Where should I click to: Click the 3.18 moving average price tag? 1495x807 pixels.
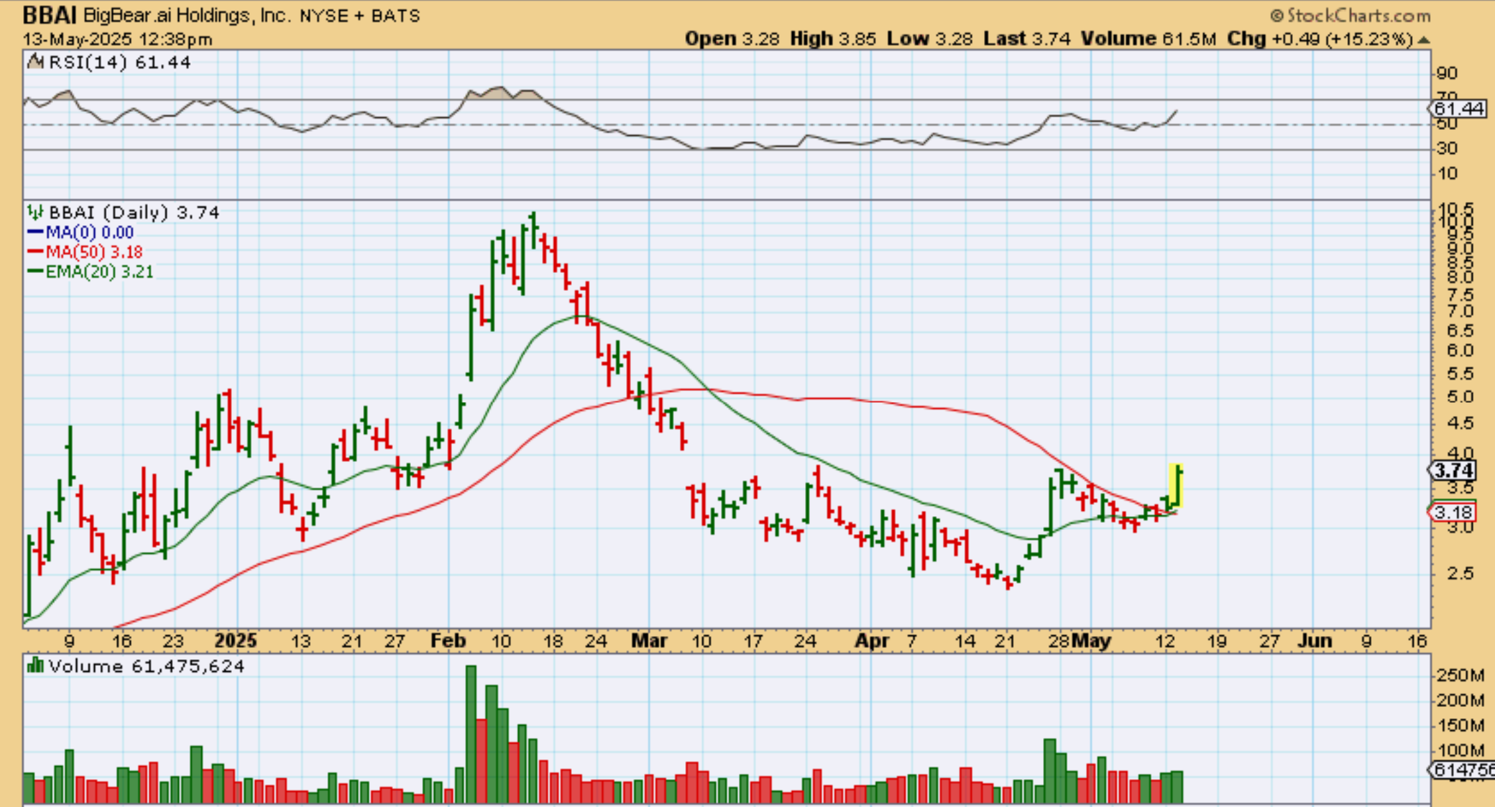pyautogui.click(x=1453, y=512)
